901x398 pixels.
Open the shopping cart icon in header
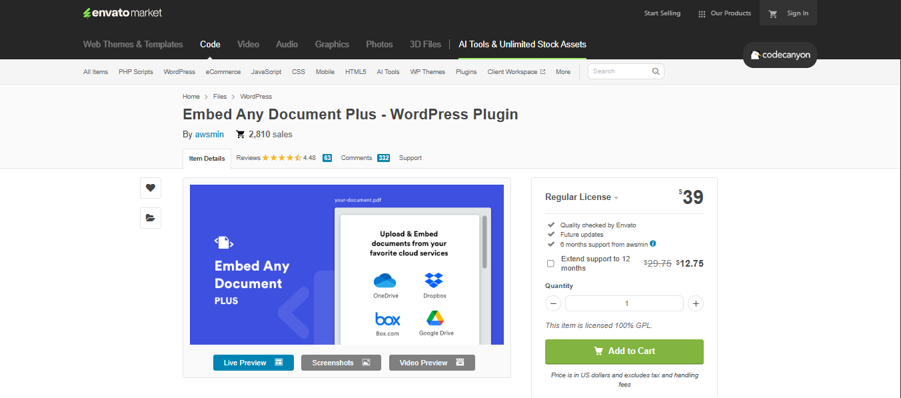pyautogui.click(x=772, y=13)
